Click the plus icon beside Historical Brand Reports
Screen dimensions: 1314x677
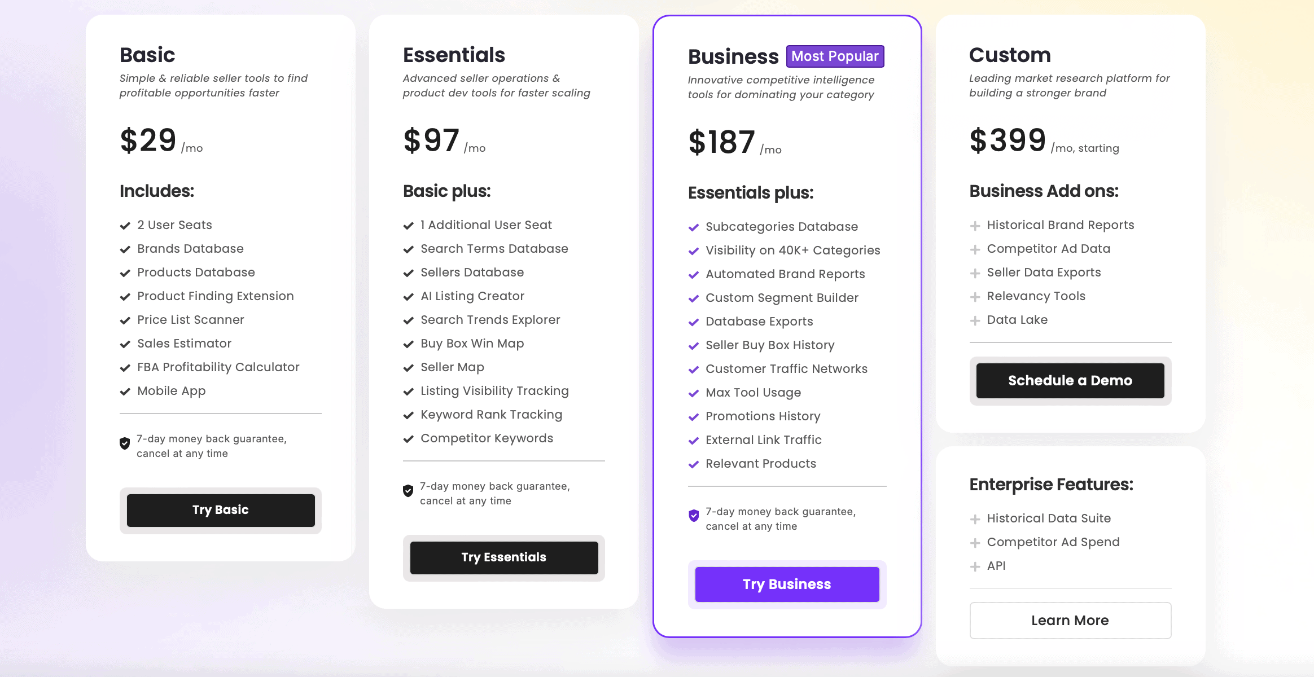975,226
